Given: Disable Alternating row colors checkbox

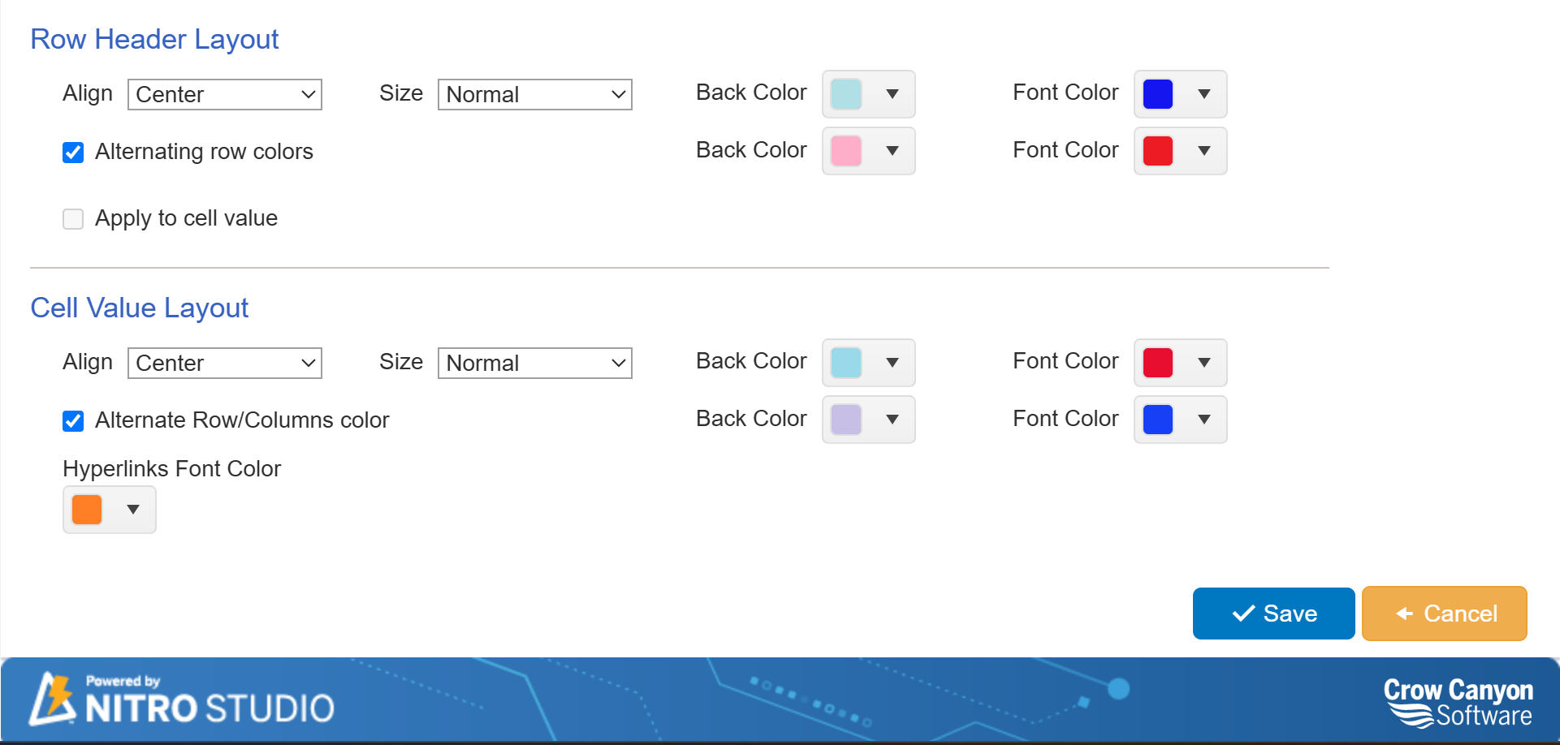Looking at the screenshot, I should 73,153.
